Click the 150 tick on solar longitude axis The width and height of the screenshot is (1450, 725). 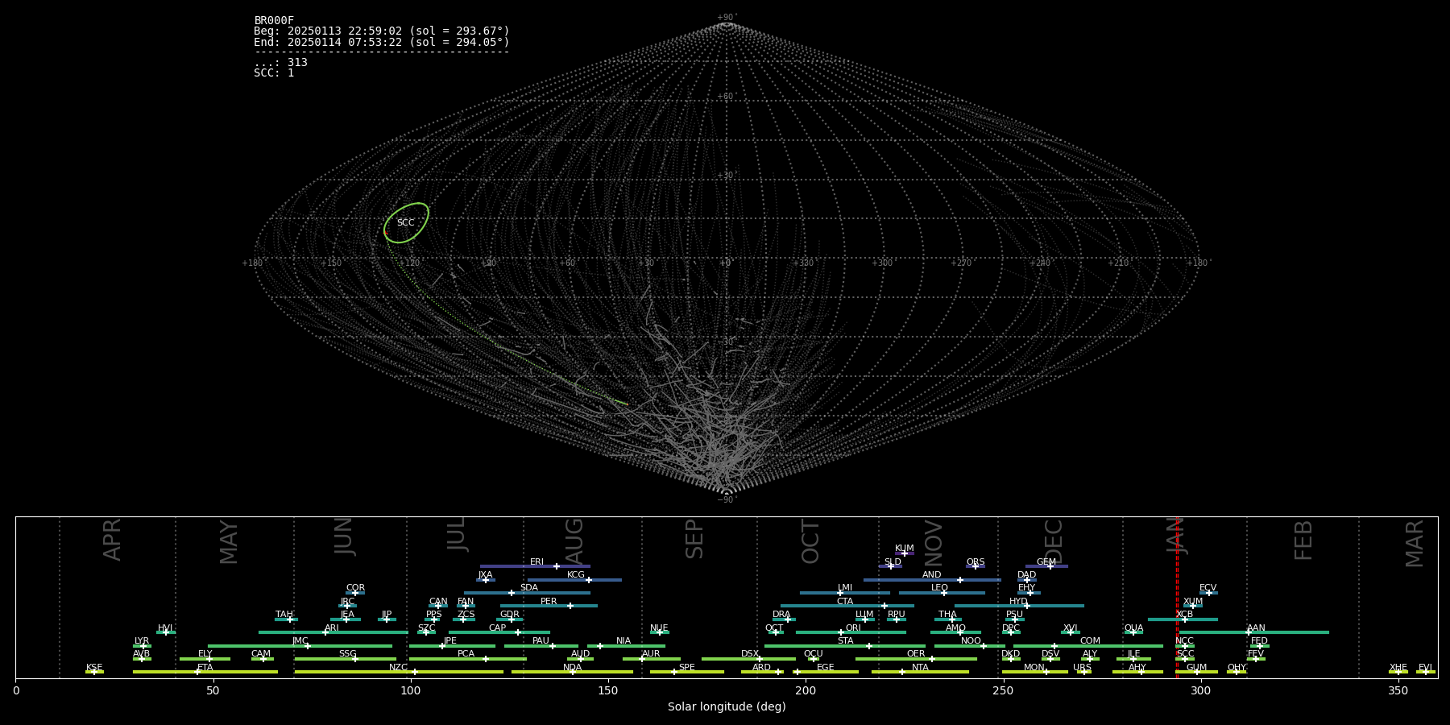pyautogui.click(x=608, y=690)
